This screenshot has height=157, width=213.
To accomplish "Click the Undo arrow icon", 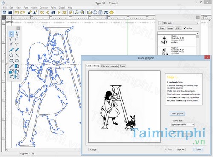I will [x=17, y=12].
